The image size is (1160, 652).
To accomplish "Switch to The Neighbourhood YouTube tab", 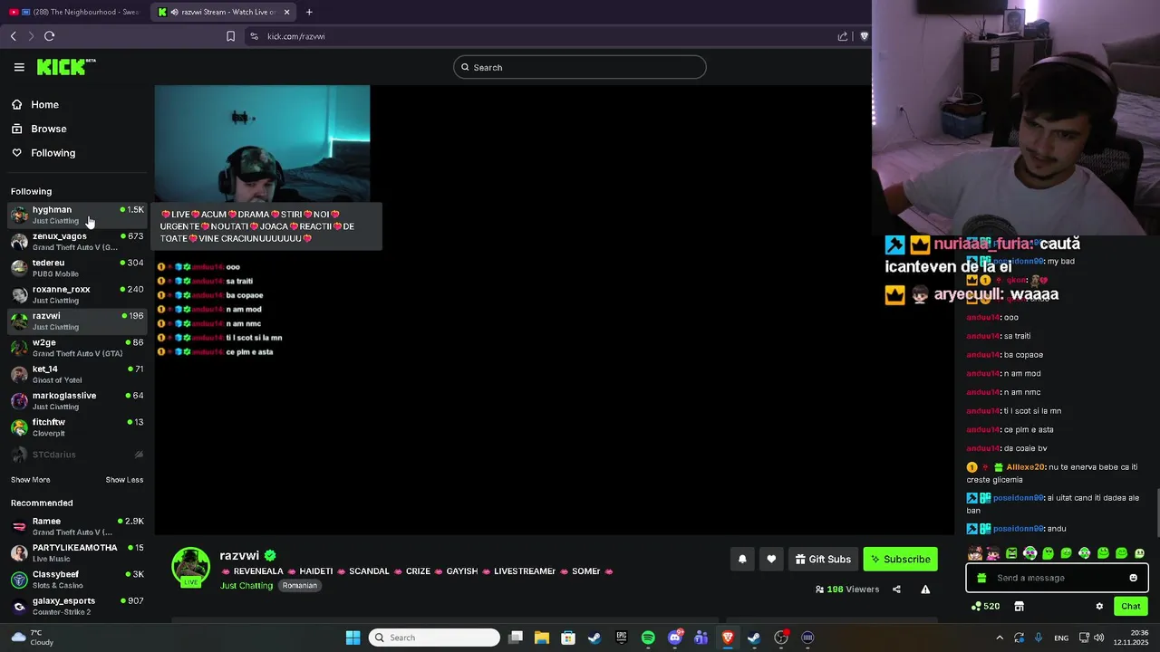I will point(74,12).
